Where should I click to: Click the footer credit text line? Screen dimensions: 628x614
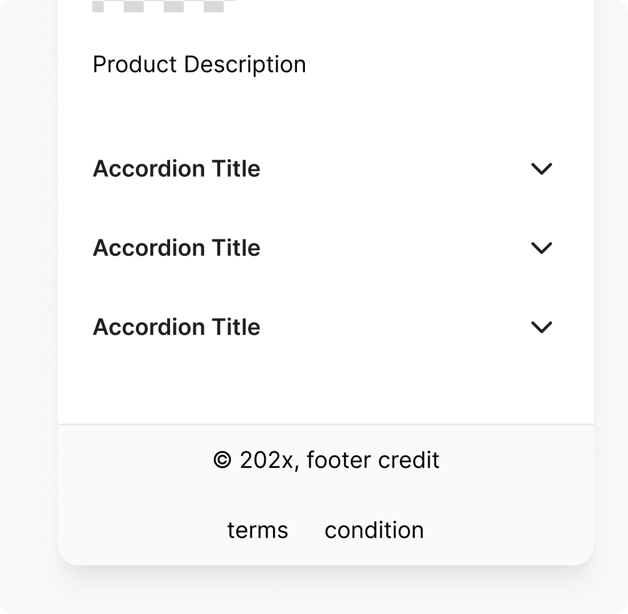click(x=326, y=460)
